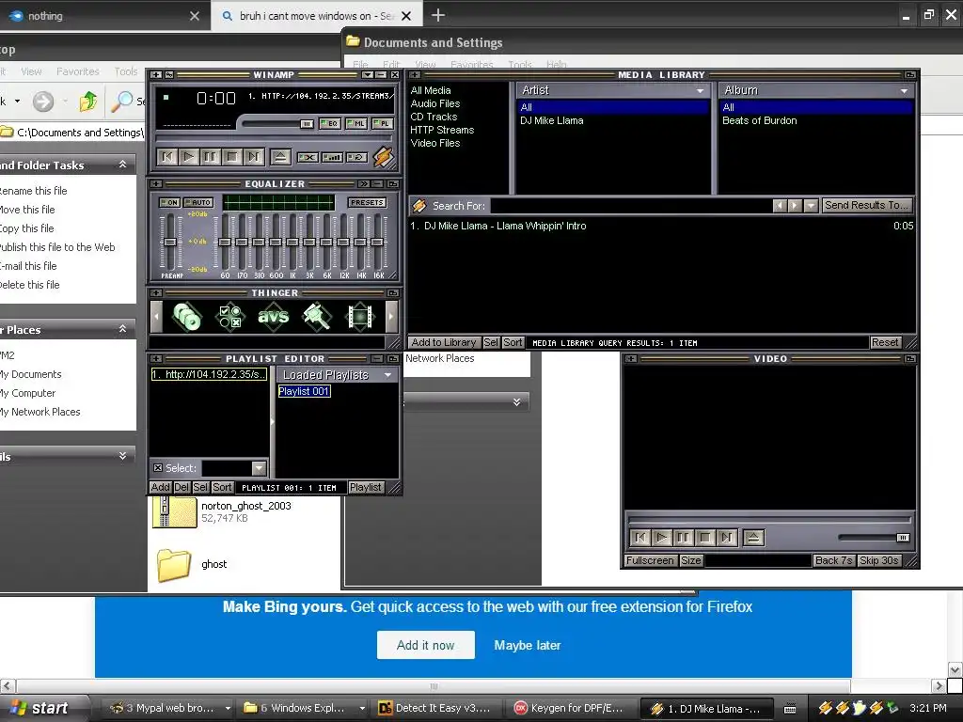Select the http://104.192.2.35 playlist entry

point(210,374)
